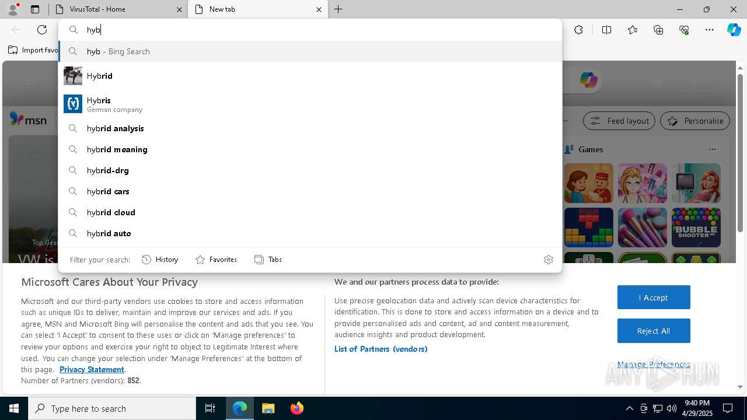
Task: Show hidden system tray icons
Action: coord(629,408)
